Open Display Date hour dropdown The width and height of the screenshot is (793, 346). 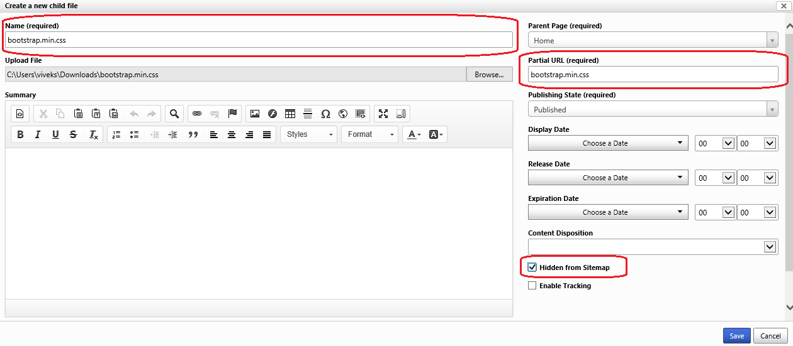[715, 143]
